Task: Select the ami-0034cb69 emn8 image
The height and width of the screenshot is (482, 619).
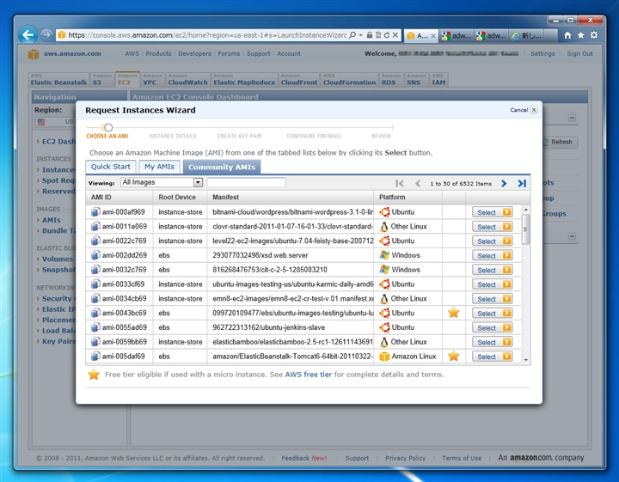Action: 493,299
